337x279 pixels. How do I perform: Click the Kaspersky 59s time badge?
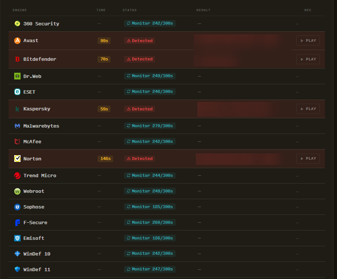(104, 109)
